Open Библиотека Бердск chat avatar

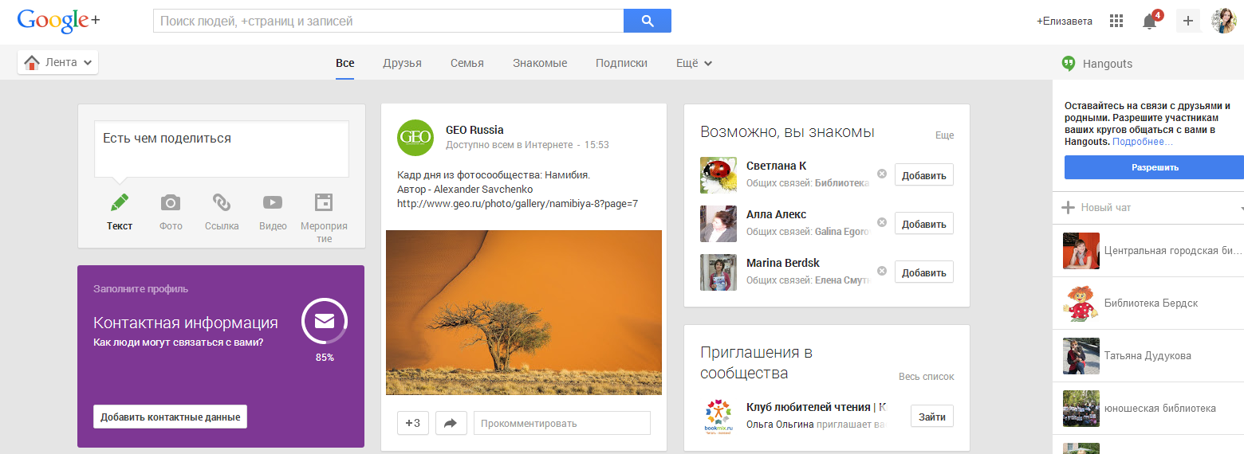click(x=1081, y=303)
